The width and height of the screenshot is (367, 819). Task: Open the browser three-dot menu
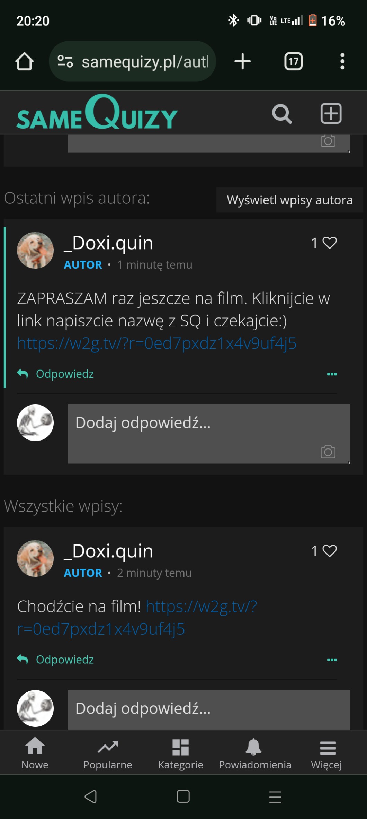click(342, 61)
